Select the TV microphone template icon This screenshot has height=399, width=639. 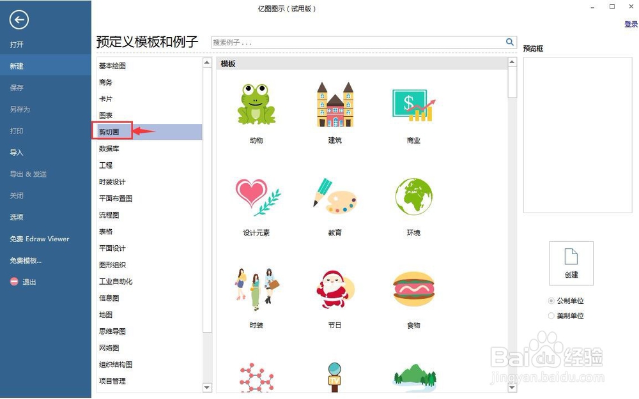335,377
